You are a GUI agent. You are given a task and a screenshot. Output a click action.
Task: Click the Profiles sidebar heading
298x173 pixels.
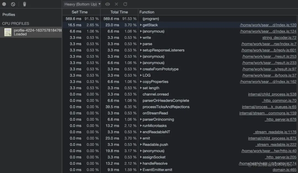[9, 15]
